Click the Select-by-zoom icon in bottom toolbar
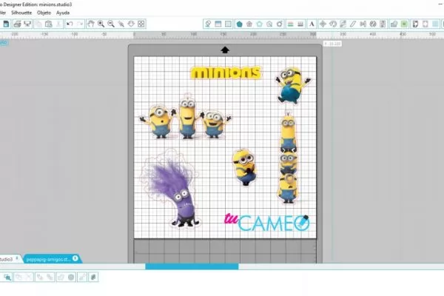This screenshot has height=296, width=444. (7, 277)
